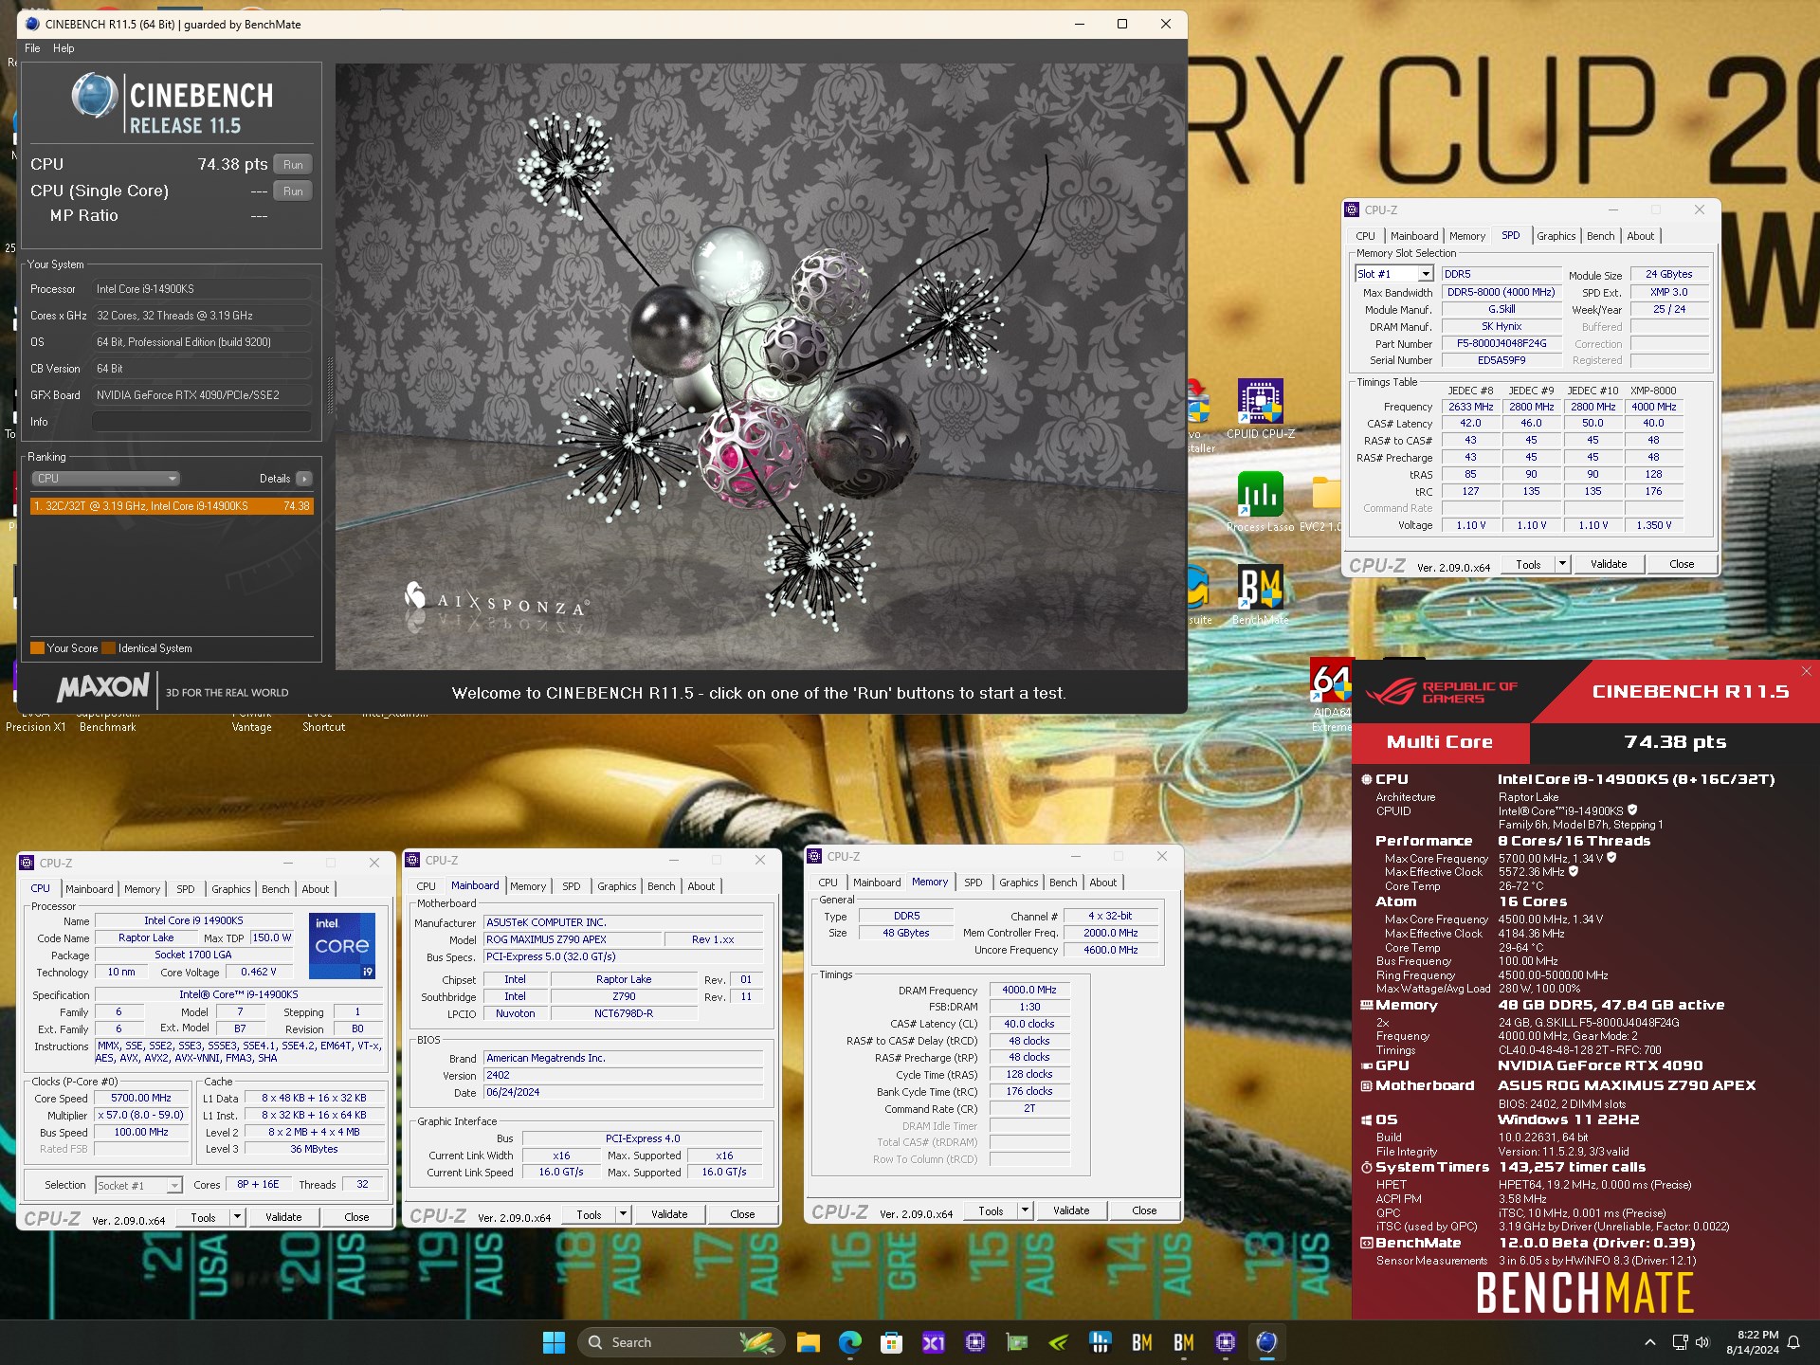This screenshot has width=1820, height=1365.
Task: Open Tools dropdown arrow in CPU-Z Mainboard window
Action: click(623, 1214)
